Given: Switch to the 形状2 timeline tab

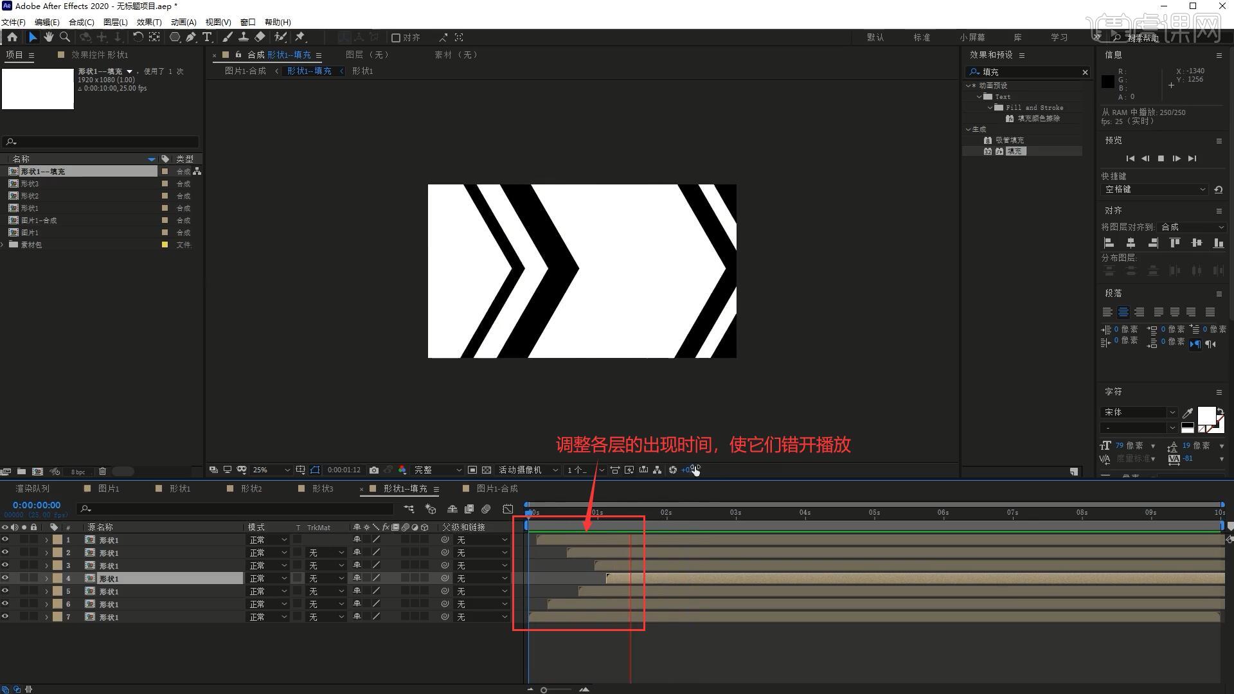Looking at the screenshot, I should [x=251, y=489].
